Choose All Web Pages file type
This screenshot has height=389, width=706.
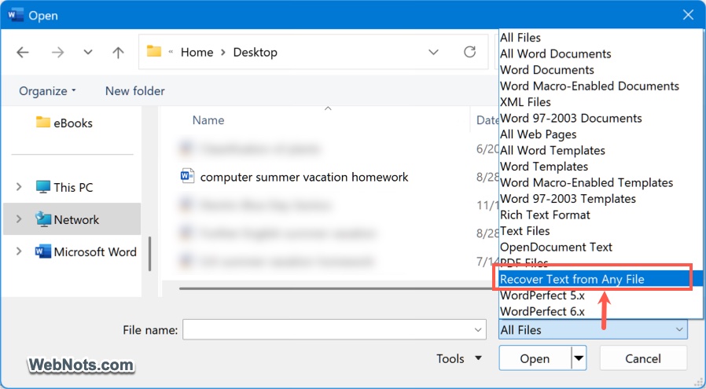[538, 134]
